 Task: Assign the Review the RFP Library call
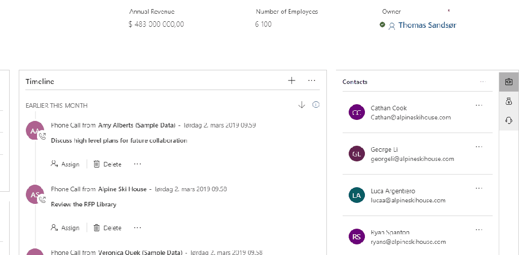click(65, 228)
